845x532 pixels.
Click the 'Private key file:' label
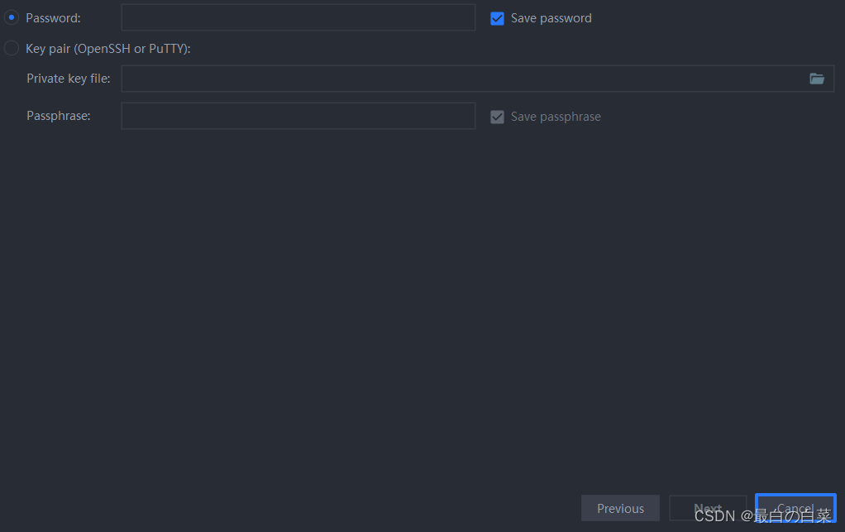69,79
